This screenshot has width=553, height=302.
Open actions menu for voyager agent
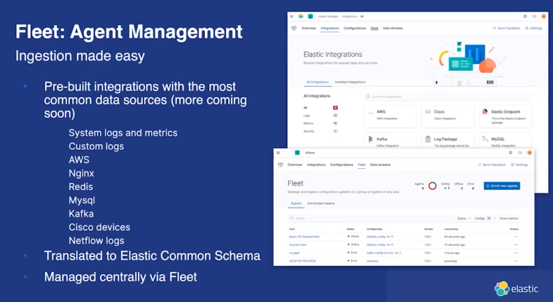(x=516, y=253)
